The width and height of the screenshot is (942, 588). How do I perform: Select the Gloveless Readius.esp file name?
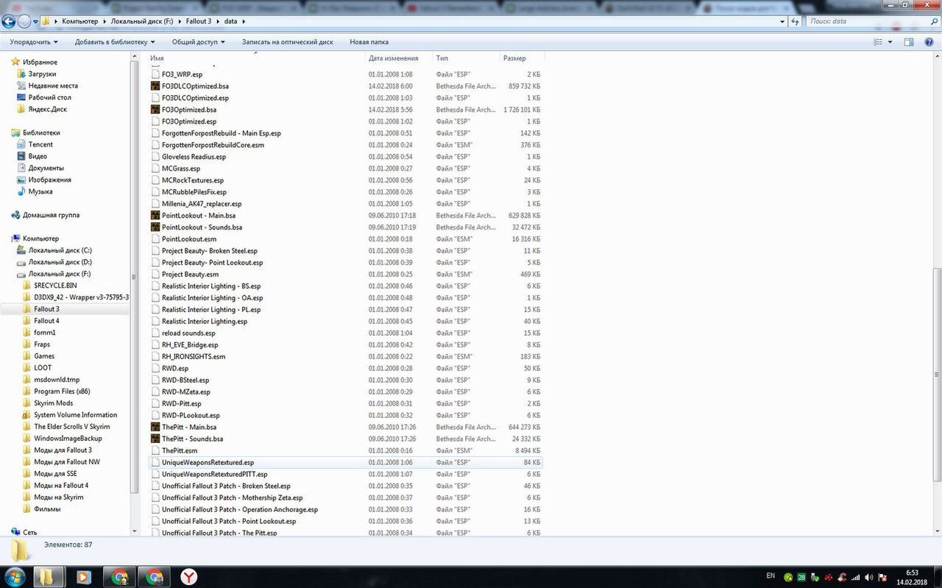194,156
